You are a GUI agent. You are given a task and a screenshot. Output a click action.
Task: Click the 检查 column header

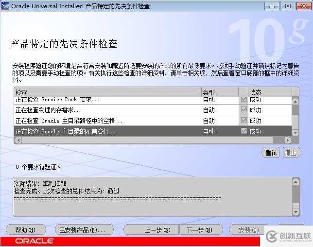[108, 92]
